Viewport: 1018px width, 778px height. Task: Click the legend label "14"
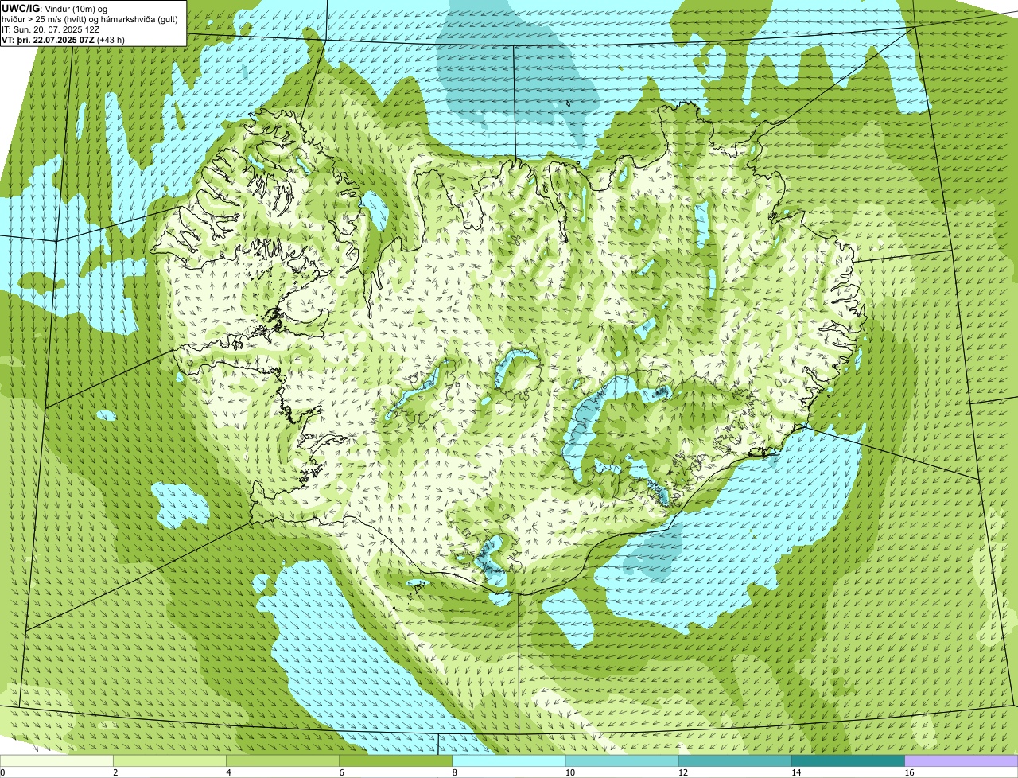pos(795,772)
